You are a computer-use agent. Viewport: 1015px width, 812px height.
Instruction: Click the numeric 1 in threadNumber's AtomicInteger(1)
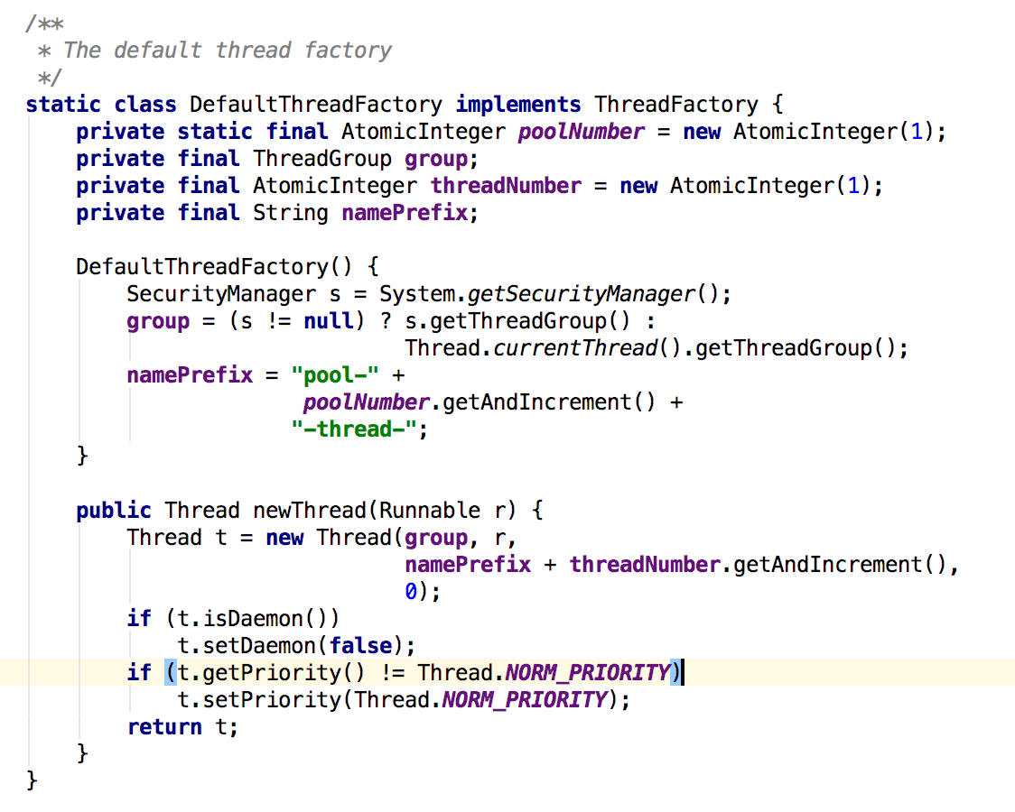(853, 186)
